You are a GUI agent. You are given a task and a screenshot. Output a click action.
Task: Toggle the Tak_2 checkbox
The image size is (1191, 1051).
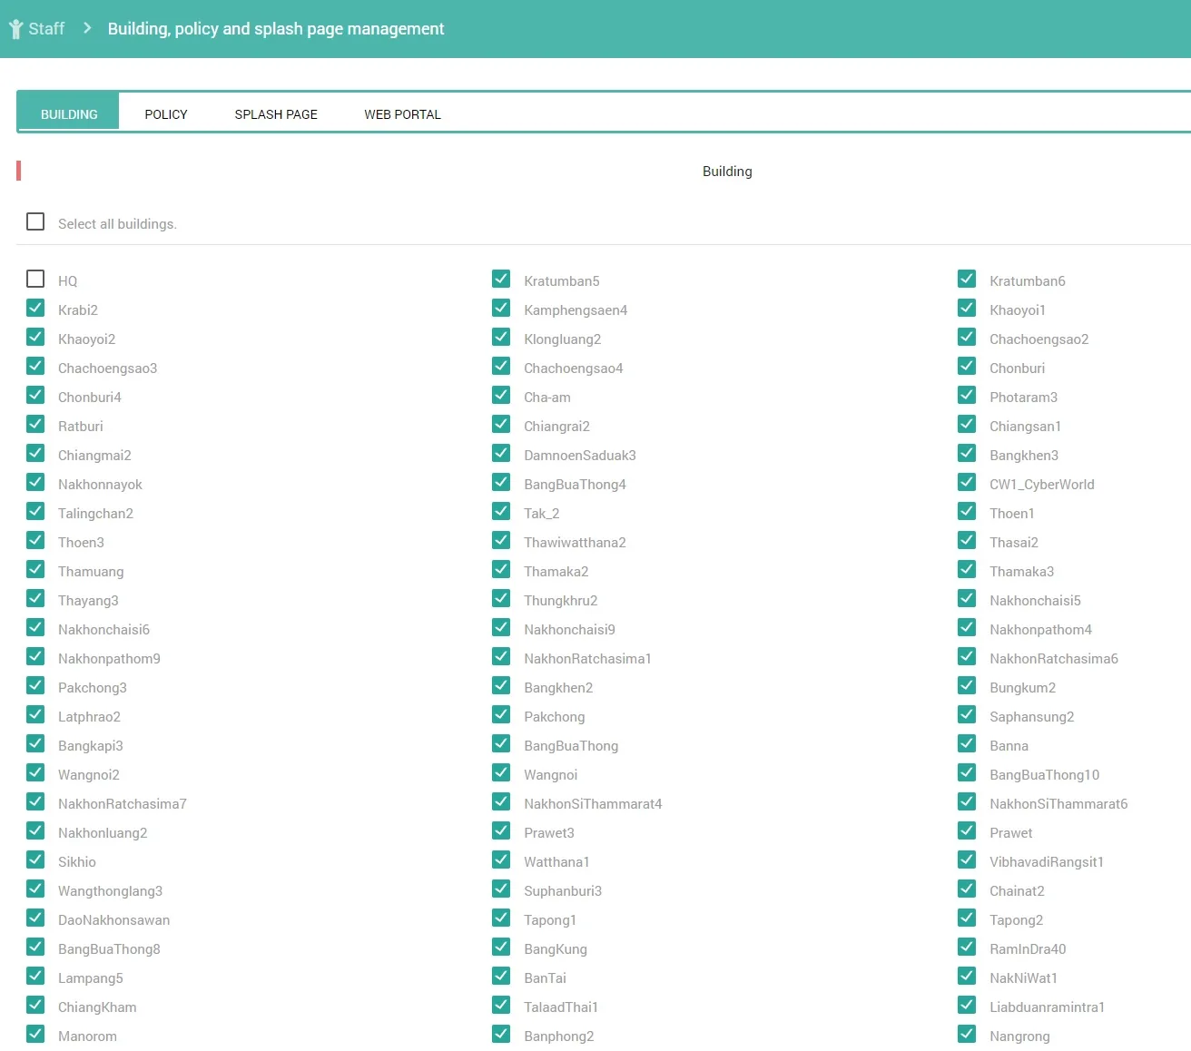click(501, 511)
